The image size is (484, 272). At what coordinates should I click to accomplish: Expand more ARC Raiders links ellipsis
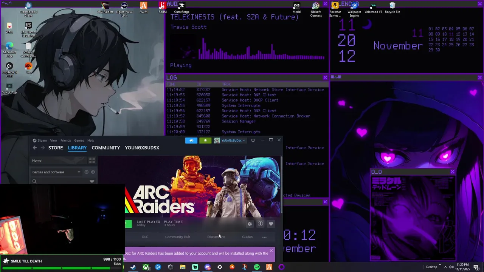pos(264,237)
